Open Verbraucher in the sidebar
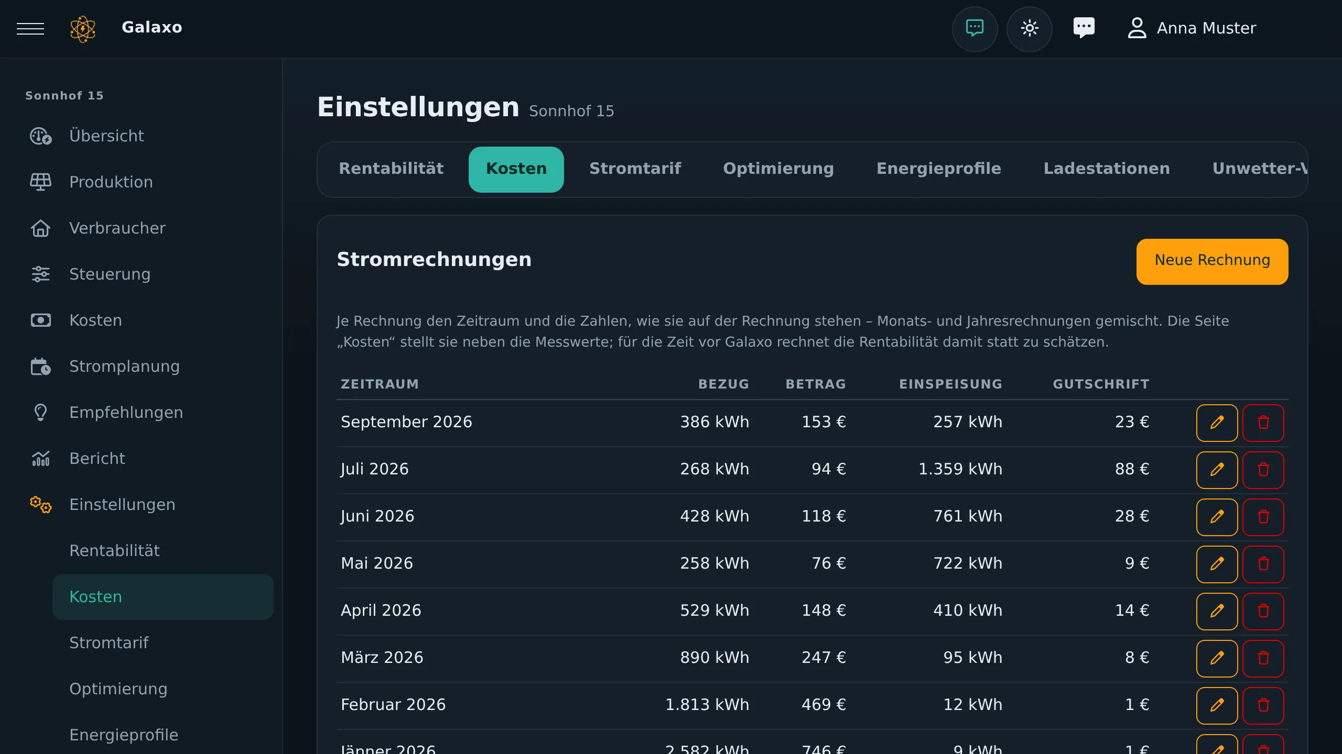The image size is (1342, 754). (141, 228)
